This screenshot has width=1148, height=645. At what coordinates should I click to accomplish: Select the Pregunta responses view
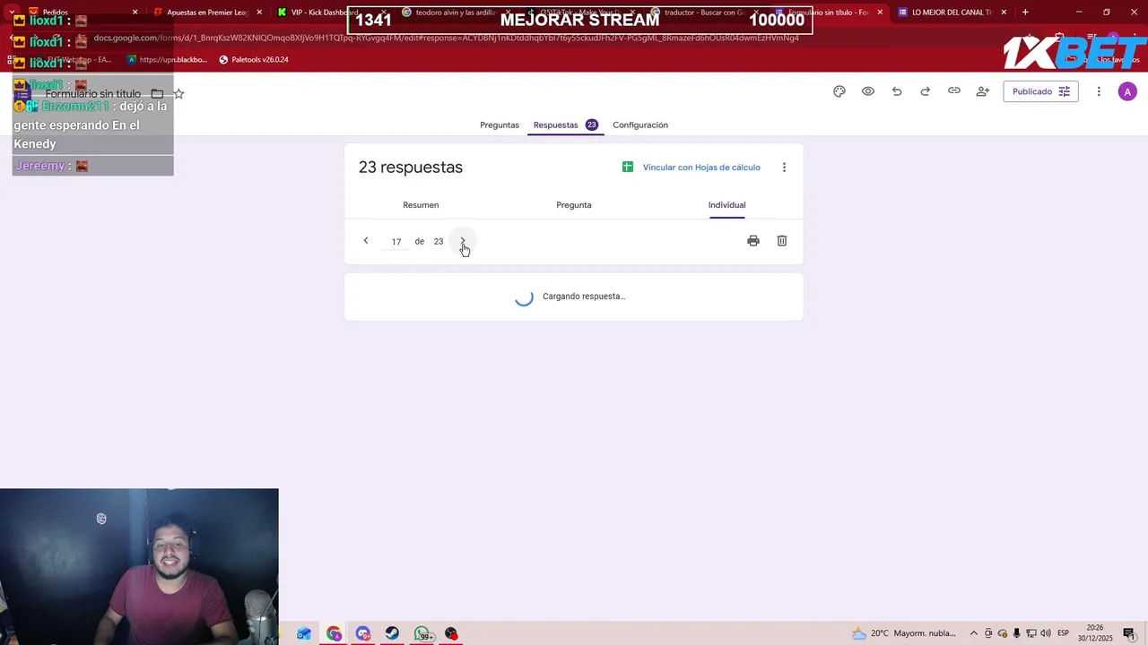(x=574, y=205)
